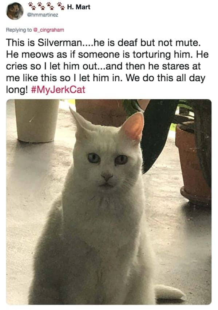This screenshot has width=218, height=310.
Task: Click the 'Replying to' label text
Action: [19, 30]
